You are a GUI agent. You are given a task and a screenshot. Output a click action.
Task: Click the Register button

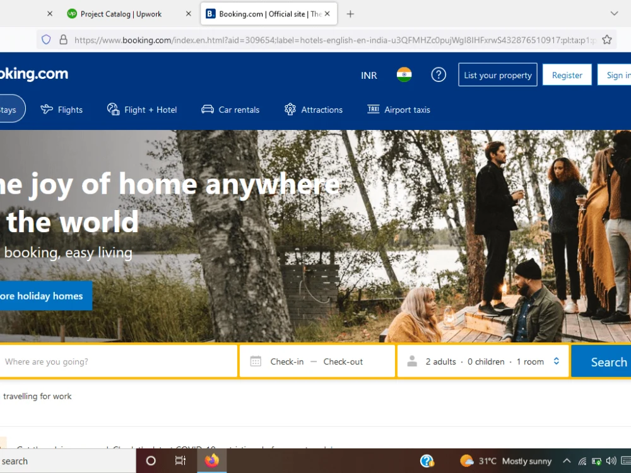coord(567,75)
